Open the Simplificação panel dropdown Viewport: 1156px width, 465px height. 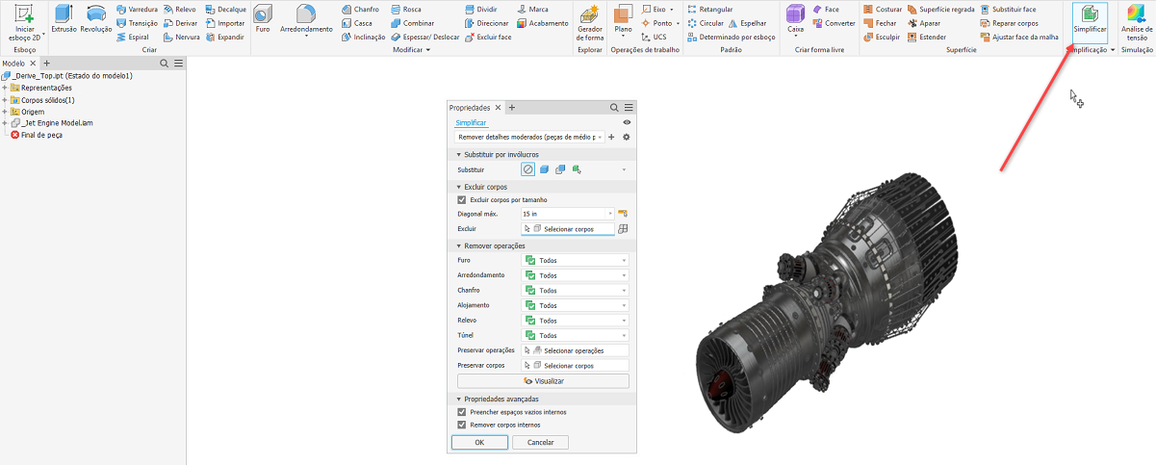[x=1091, y=49]
